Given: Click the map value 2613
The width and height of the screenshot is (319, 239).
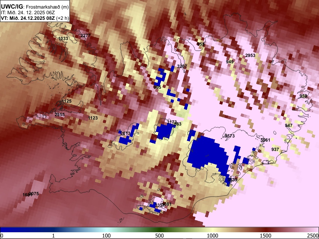Looking at the screenshot, I should pyautogui.click(x=125, y=133).
